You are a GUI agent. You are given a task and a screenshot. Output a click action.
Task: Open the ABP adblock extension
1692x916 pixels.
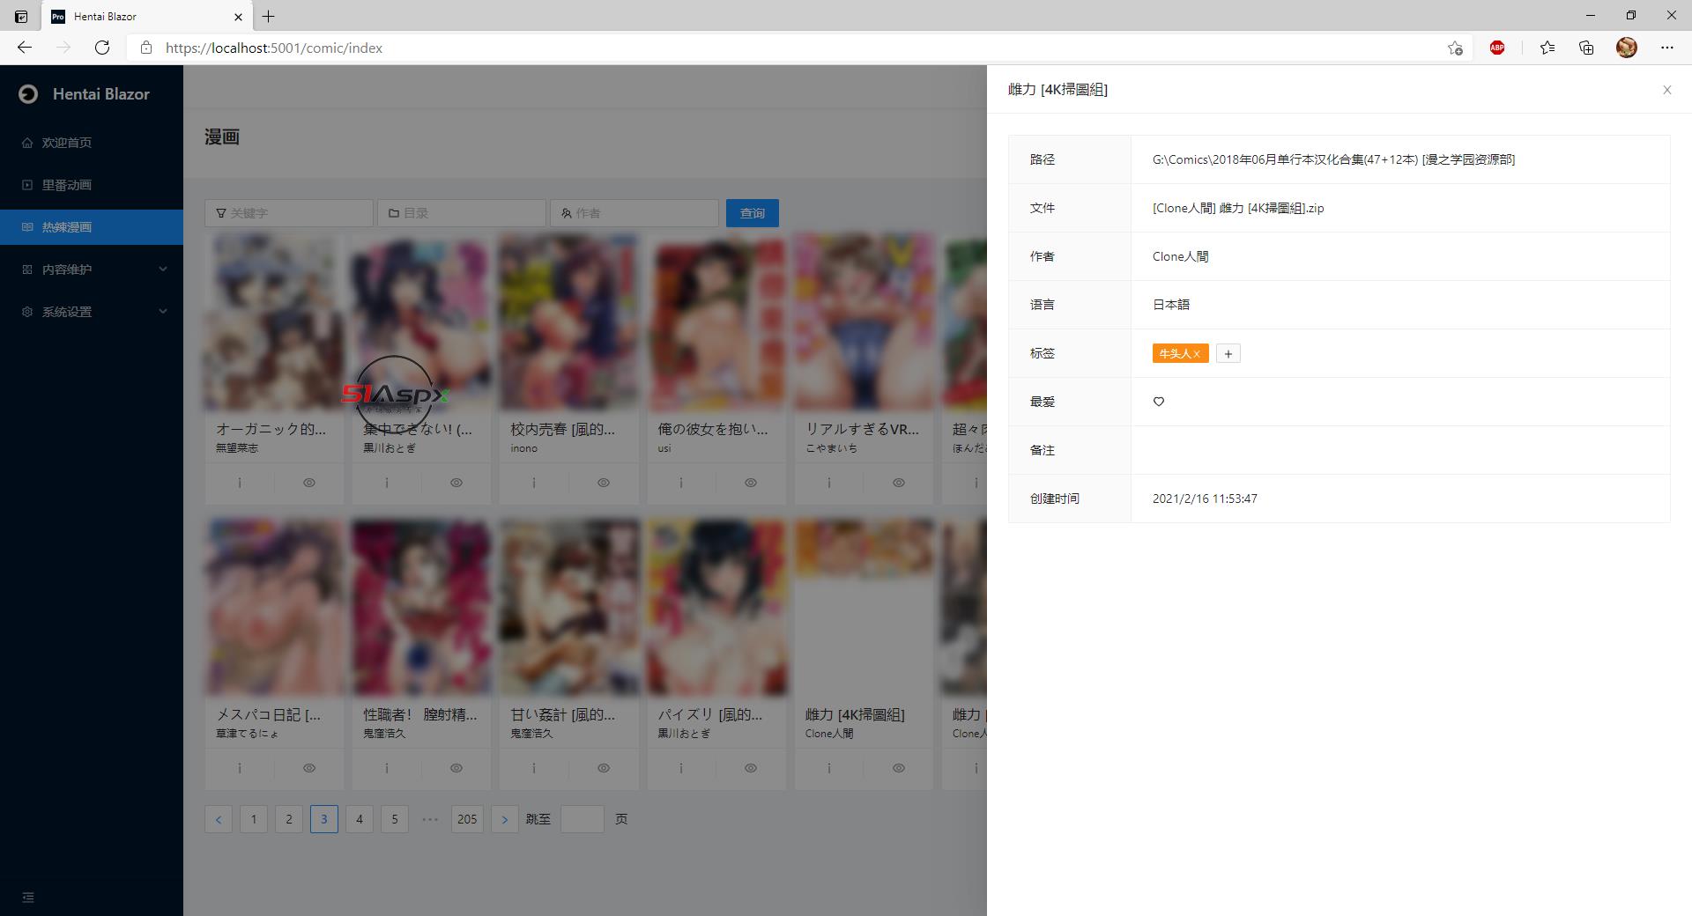click(x=1497, y=48)
